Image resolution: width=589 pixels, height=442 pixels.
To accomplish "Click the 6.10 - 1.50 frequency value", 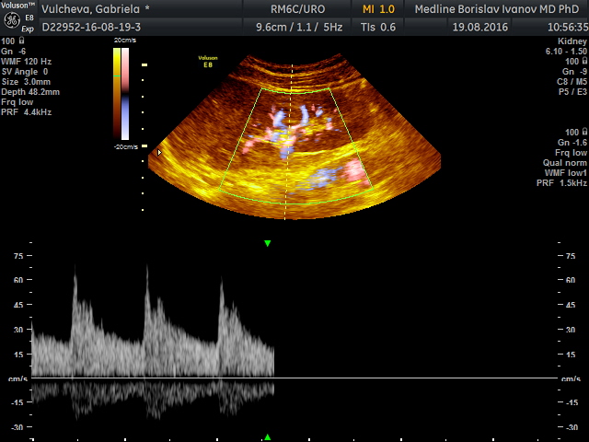I will click(566, 52).
